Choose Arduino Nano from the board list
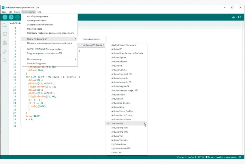 (x=118, y=107)
